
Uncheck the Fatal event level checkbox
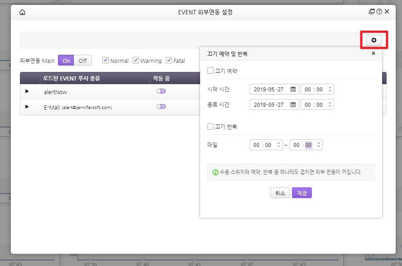(x=169, y=60)
